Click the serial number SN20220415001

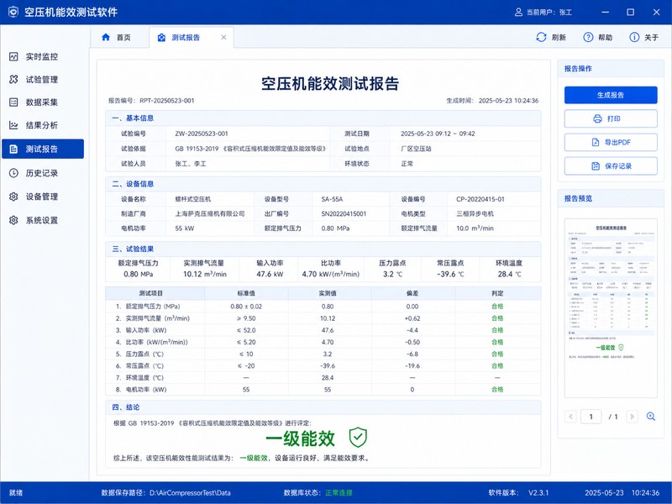tap(344, 214)
